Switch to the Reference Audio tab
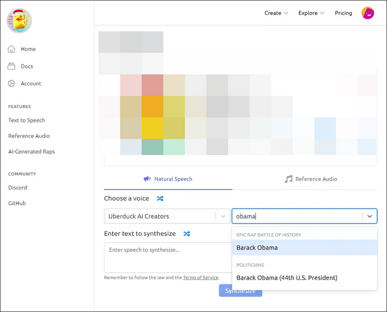The image size is (387, 312). click(311, 179)
